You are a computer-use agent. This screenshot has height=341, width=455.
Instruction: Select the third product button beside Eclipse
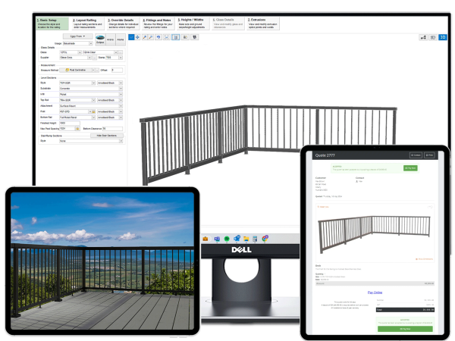point(121,39)
